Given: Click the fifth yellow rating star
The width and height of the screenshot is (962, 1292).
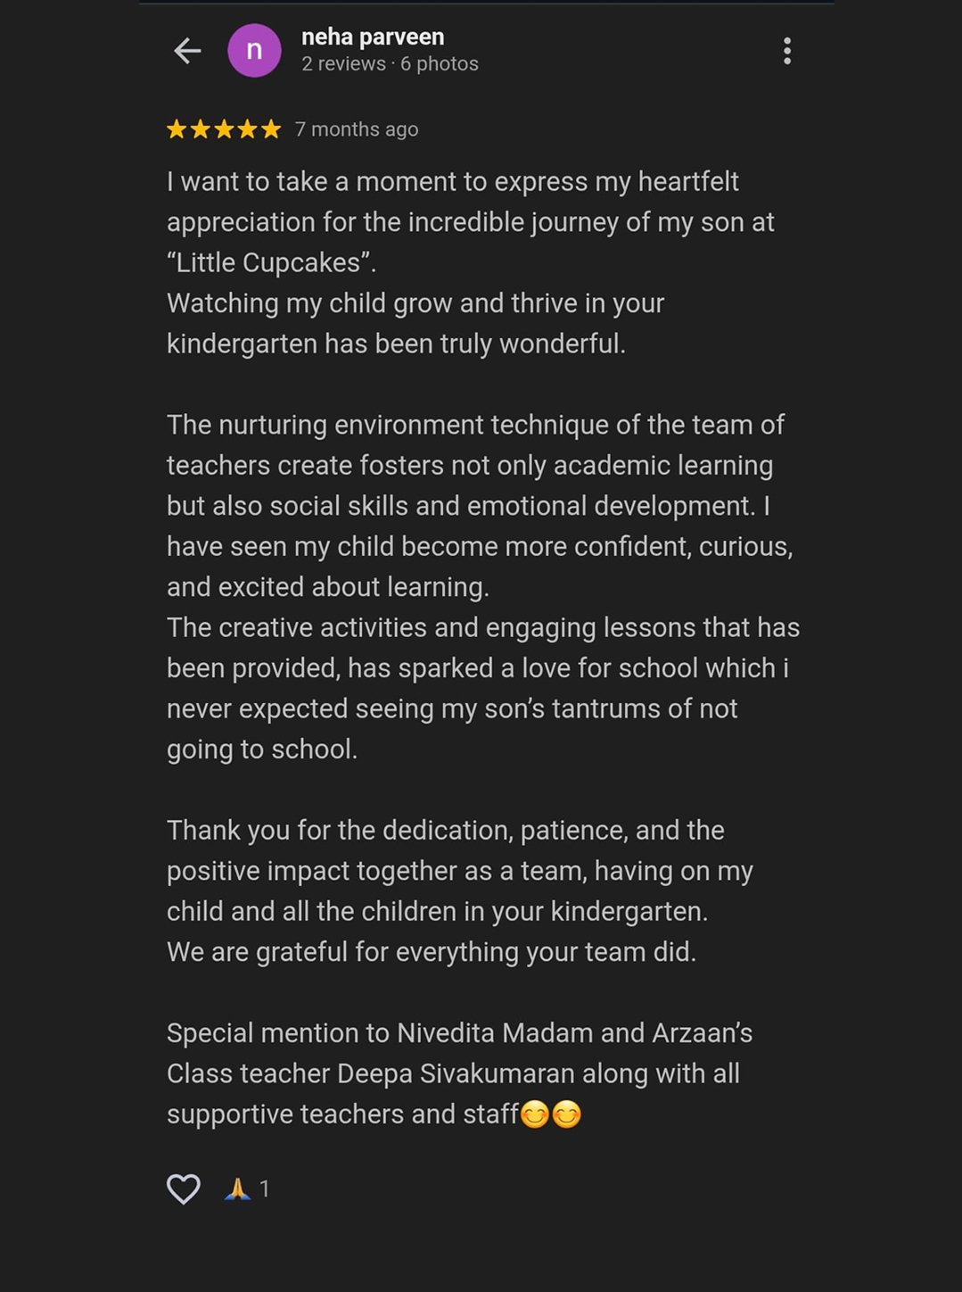Looking at the screenshot, I should [x=271, y=129].
